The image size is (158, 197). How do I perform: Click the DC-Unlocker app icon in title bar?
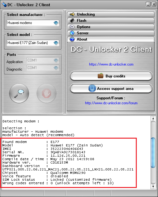click(x=4, y=5)
